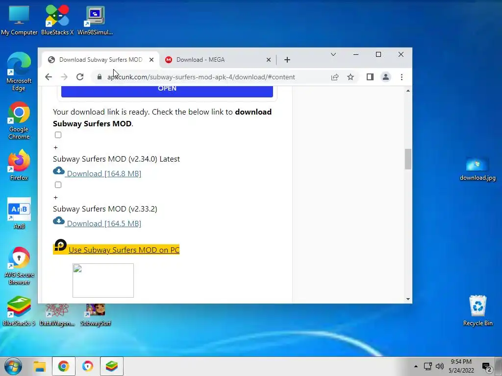Screen dimensions: 502x376
Task: Select the BlueStacks X desktop shortcut
Action: click(x=57, y=20)
